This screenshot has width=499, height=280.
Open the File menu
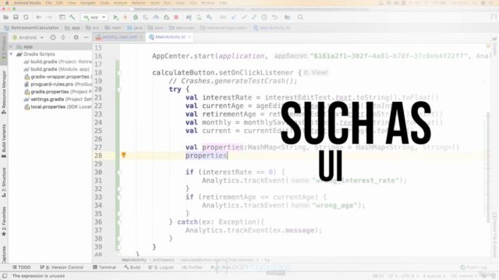48,3
